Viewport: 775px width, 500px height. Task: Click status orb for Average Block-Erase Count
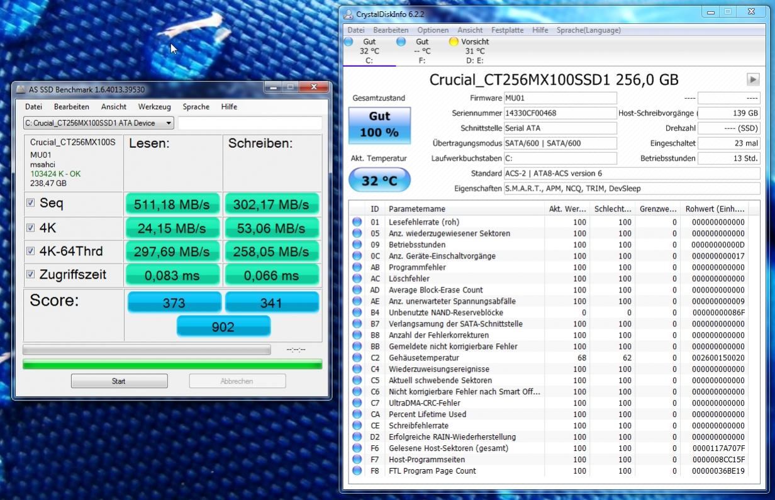357,290
